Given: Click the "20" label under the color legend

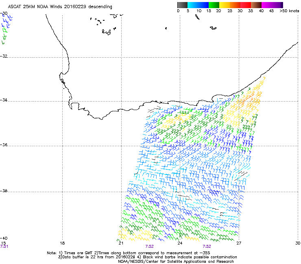Looking at the screenshot, I should [x=218, y=11].
